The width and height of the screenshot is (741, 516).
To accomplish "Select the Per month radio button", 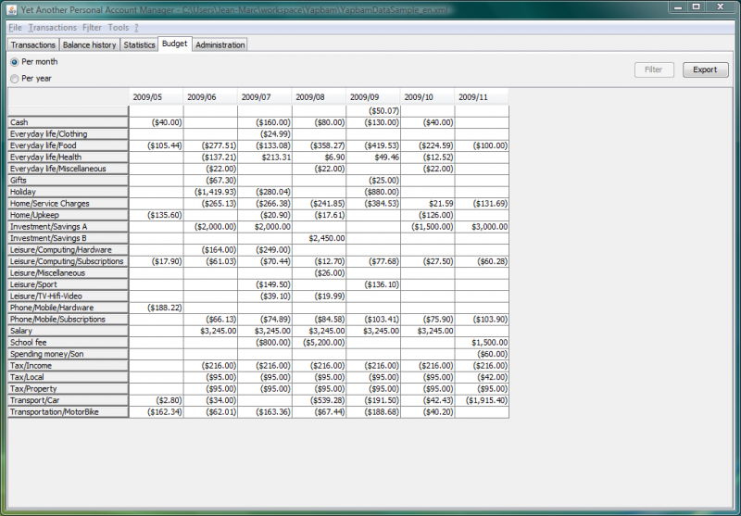I will [14, 61].
